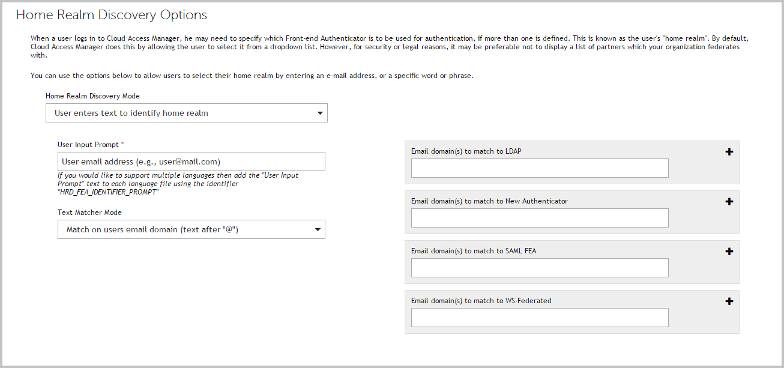Focus the WS-Federated email domain input
The image size is (784, 368).
coord(540,318)
